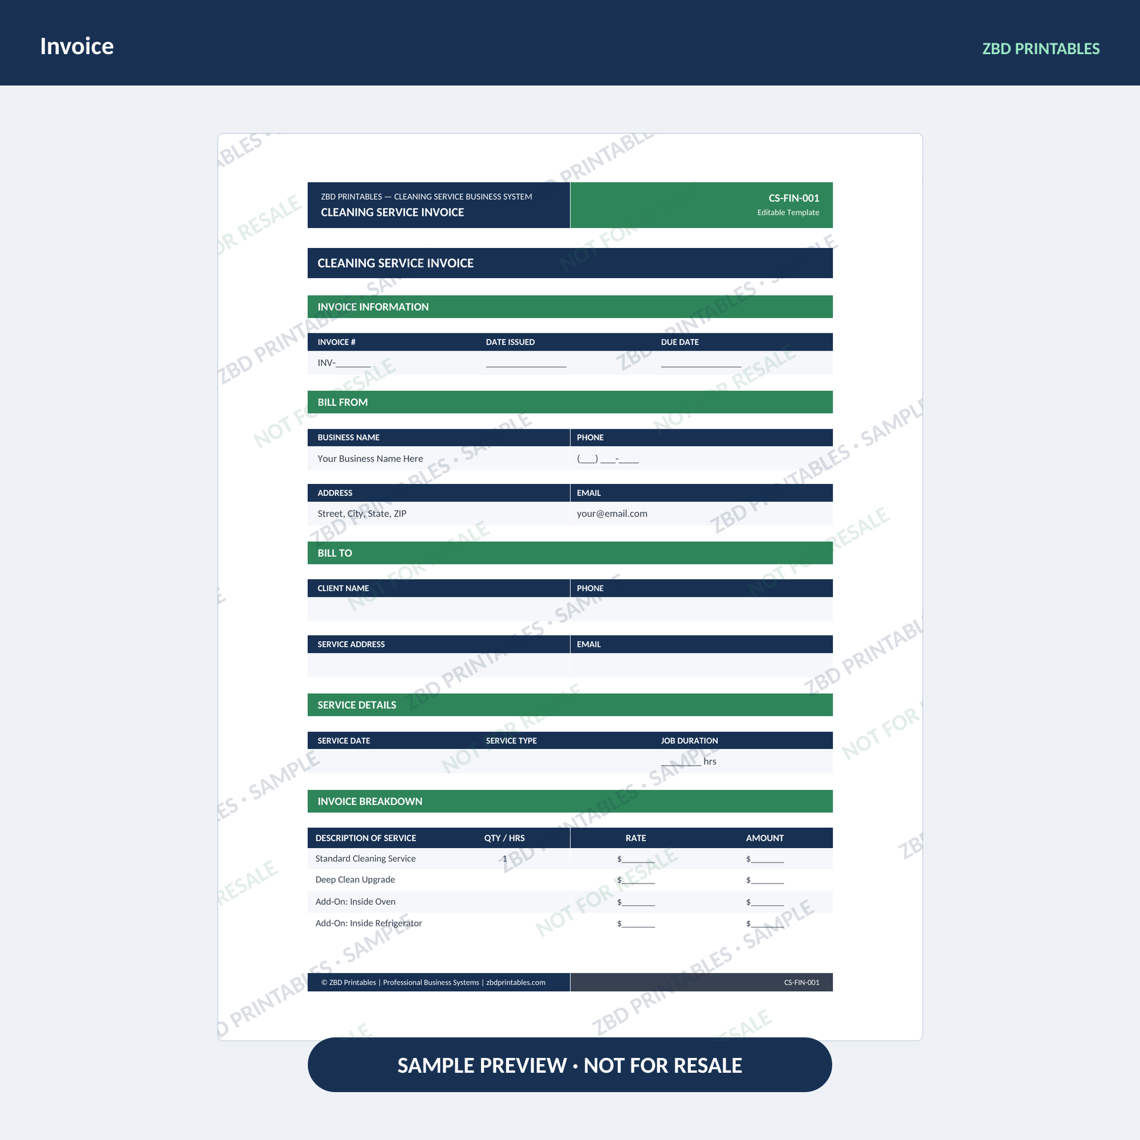Click the BILL FROM section header

570,402
